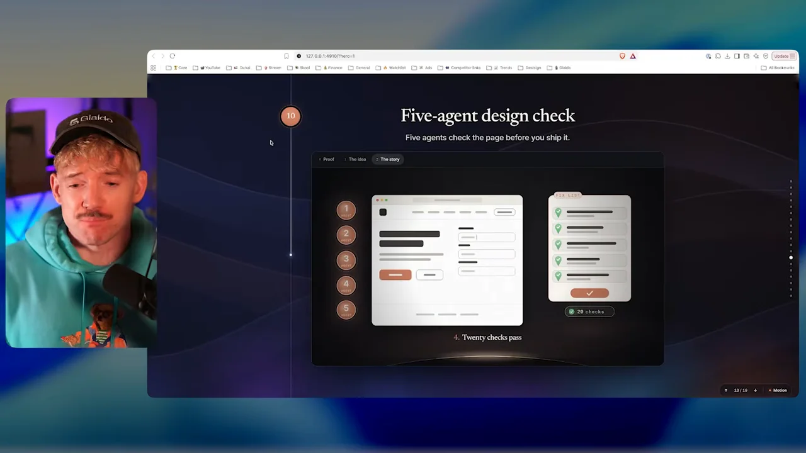Toggle the browser sidebar panel icon

737,56
